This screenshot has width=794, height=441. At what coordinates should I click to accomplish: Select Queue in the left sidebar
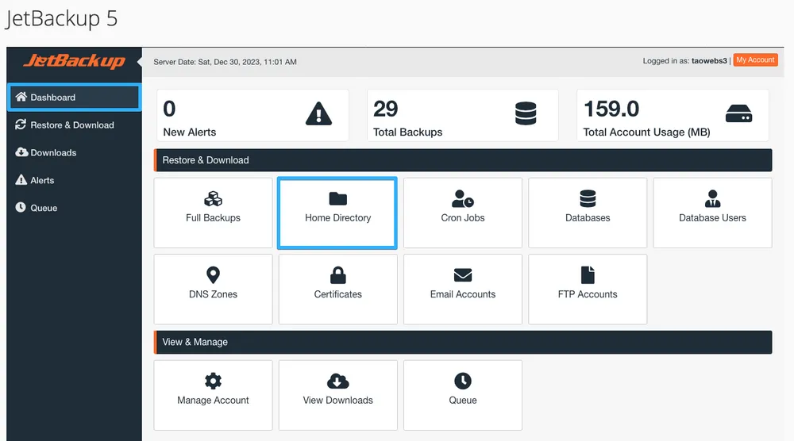coord(43,208)
